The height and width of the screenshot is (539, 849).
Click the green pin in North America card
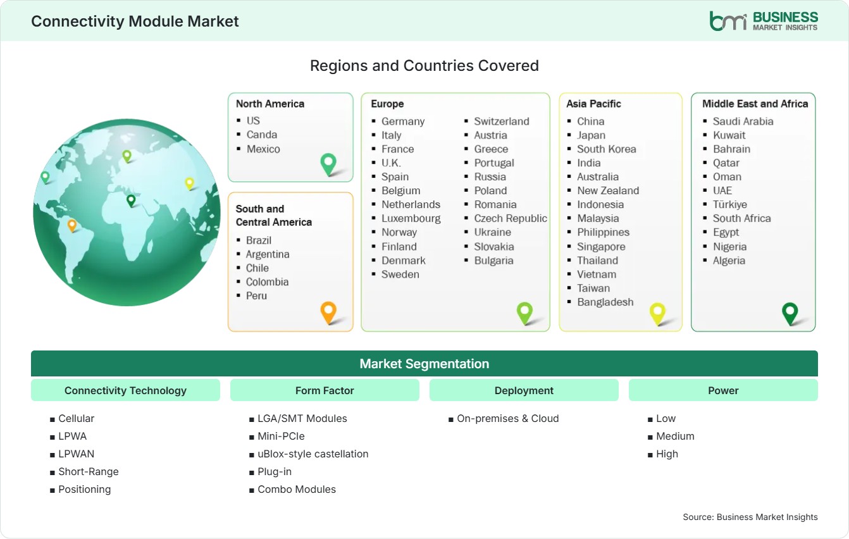coord(328,164)
